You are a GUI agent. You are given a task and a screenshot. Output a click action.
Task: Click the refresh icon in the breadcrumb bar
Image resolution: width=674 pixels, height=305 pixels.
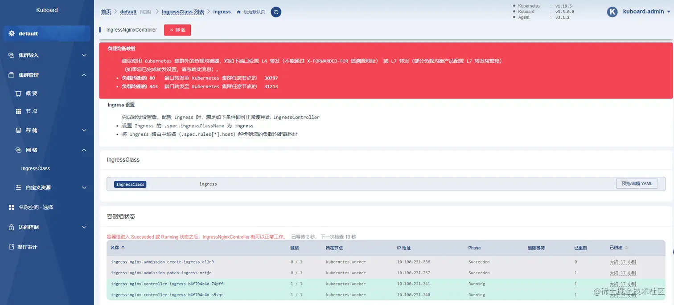[275, 12]
